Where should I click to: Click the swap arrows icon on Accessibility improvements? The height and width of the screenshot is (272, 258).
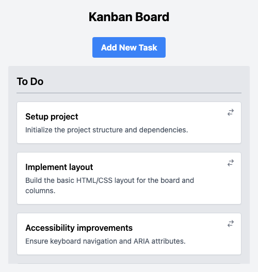(x=231, y=224)
